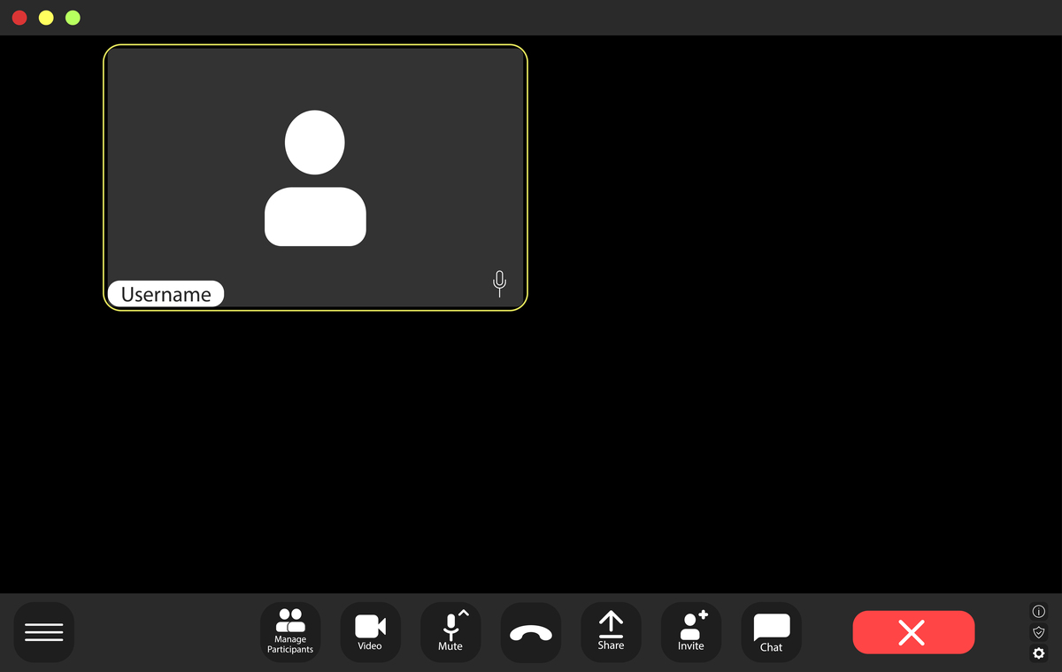Show meeting info via the circled i icon
The height and width of the screenshot is (672, 1062).
tap(1039, 612)
